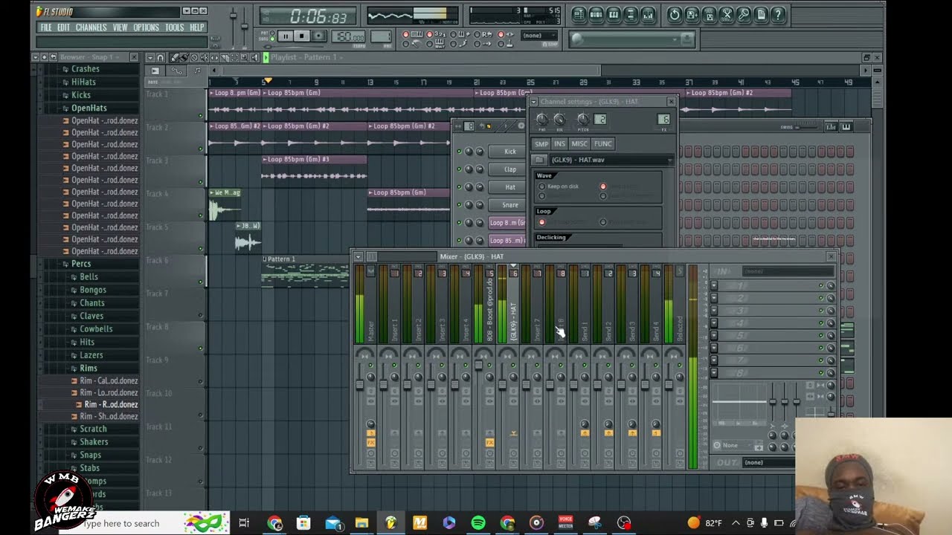Open the Playlist view from toolbar
952x535 pixels.
pyautogui.click(x=579, y=15)
